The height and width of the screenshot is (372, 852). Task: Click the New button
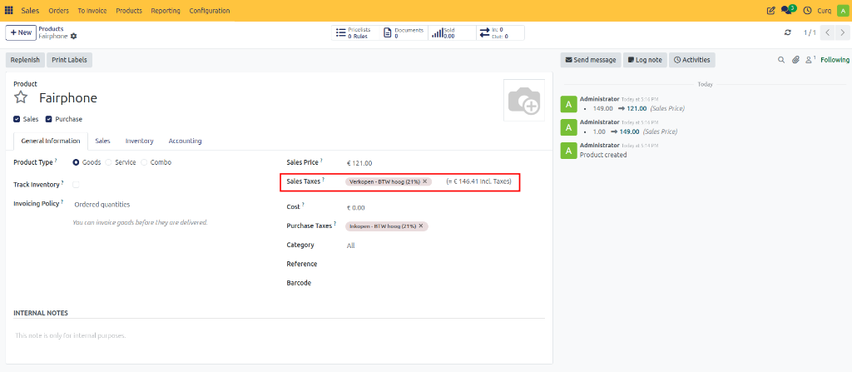pos(21,32)
